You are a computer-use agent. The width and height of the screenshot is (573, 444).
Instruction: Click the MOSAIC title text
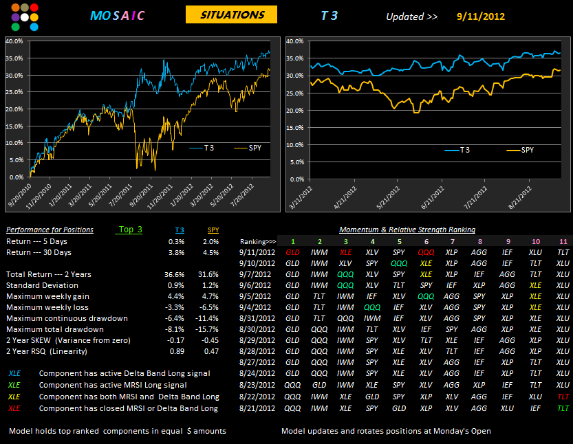(118, 16)
